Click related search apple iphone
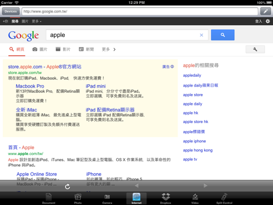Screen dimensions: 273x205 click(195, 141)
